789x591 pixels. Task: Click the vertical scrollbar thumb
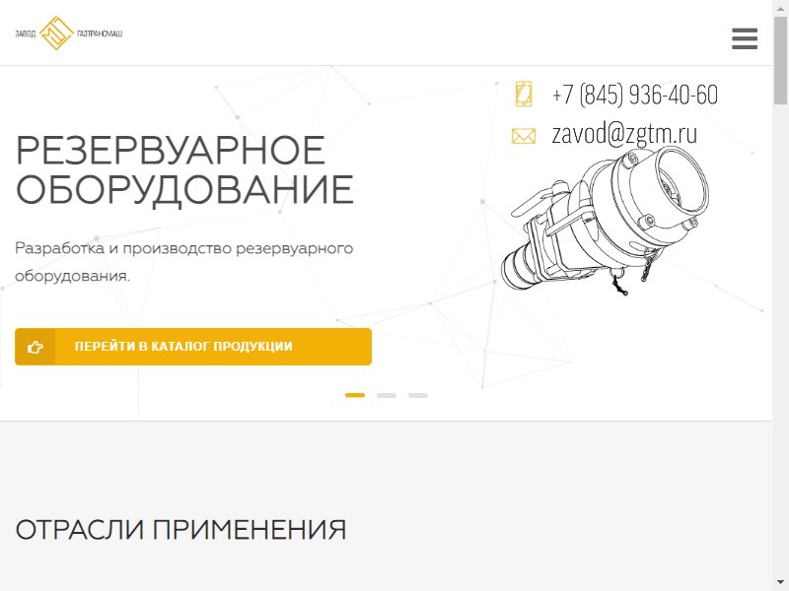(x=780, y=60)
